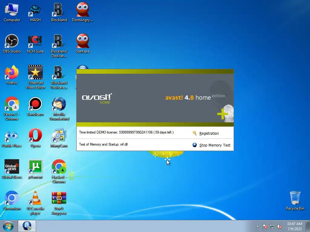
Task: Select the Person 1 - Chrome shortcut
Action: 12,109
